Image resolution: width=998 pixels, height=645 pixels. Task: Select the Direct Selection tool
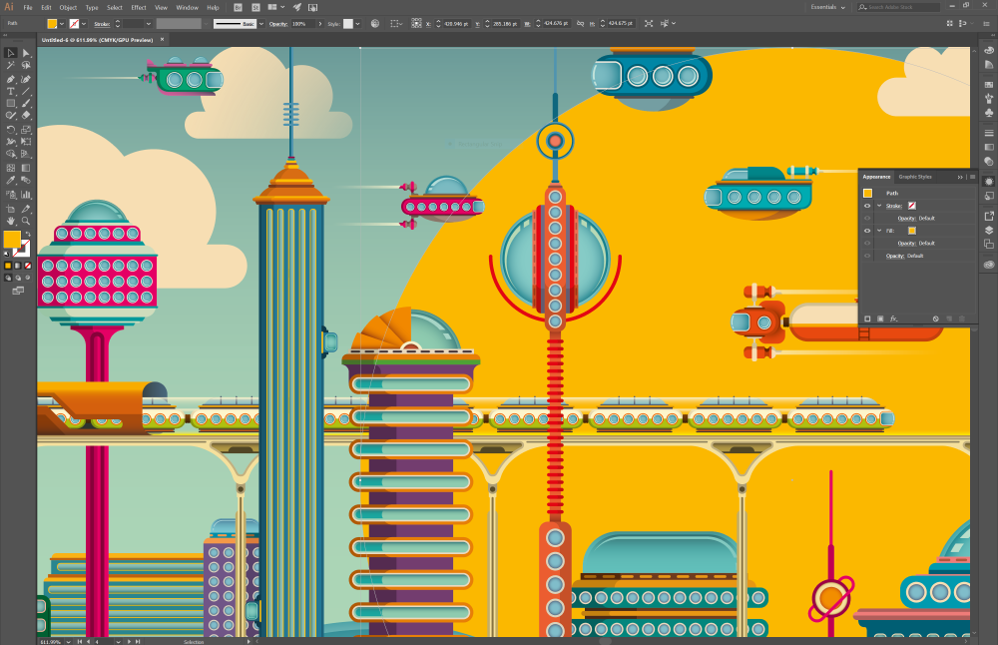click(26, 53)
